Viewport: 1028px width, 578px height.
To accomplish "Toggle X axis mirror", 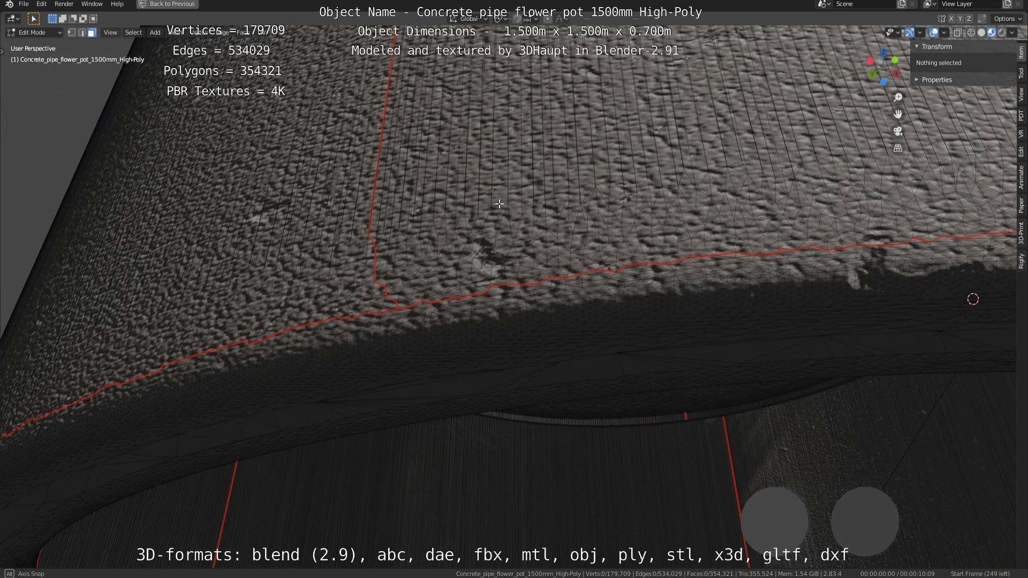I will tap(951, 19).
